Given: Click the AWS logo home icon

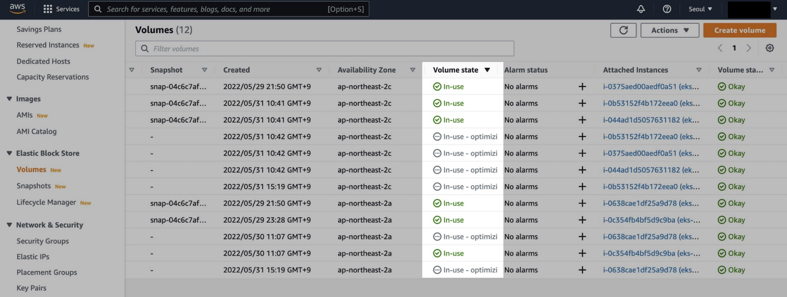Looking at the screenshot, I should [17, 8].
